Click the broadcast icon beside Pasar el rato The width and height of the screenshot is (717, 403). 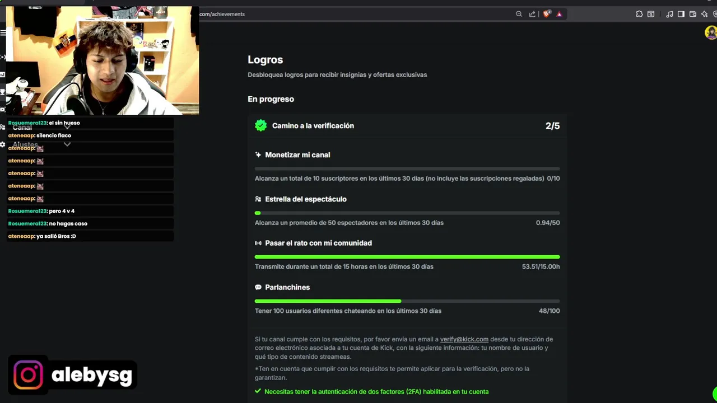coord(258,243)
